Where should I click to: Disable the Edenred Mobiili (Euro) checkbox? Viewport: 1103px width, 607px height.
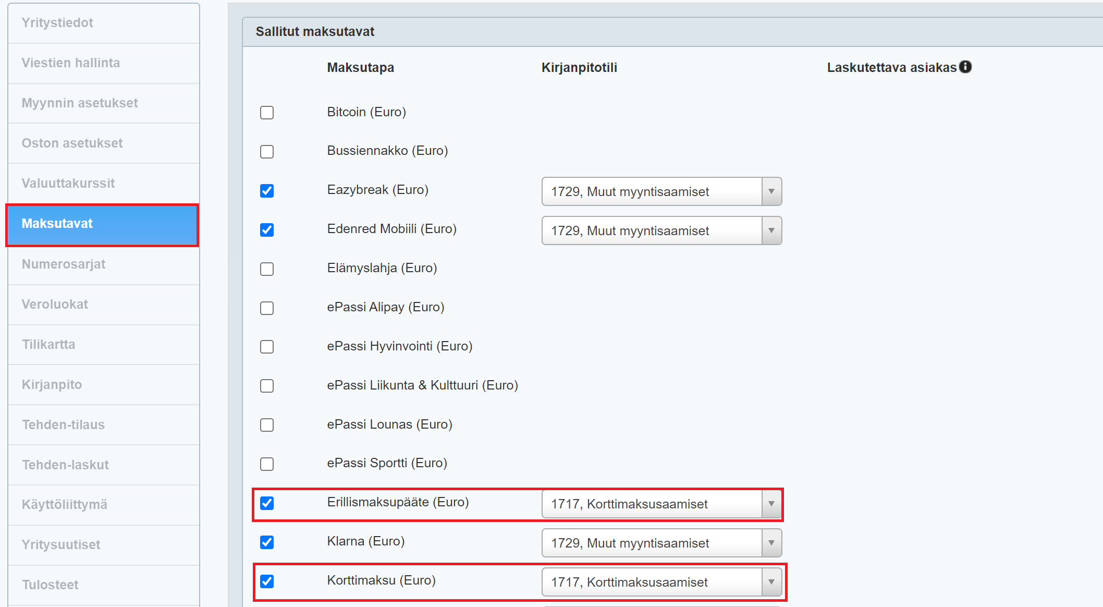click(x=267, y=230)
